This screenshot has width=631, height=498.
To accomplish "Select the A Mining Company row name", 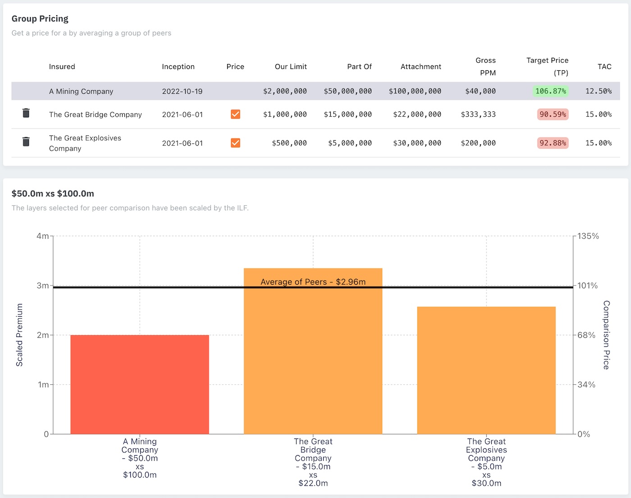I will 81,91.
